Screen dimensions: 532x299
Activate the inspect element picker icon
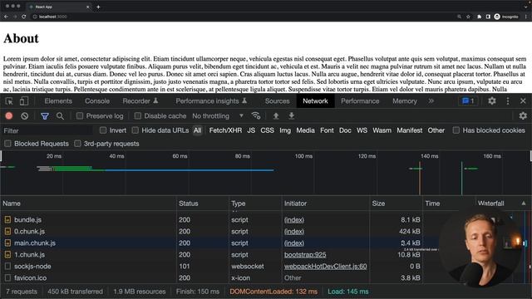[x=9, y=101]
